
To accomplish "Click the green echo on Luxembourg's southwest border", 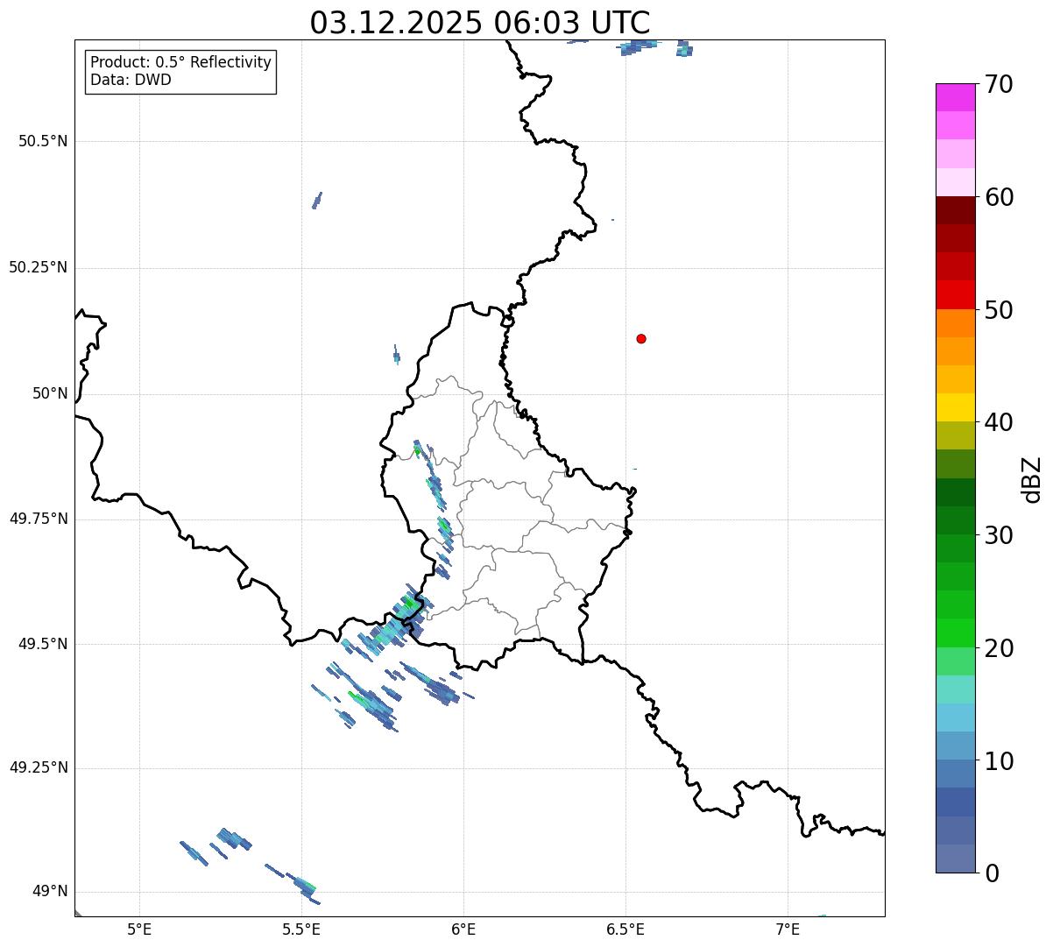I will pos(412,604).
